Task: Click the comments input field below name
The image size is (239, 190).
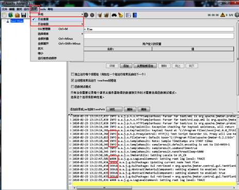Action: click(158, 36)
